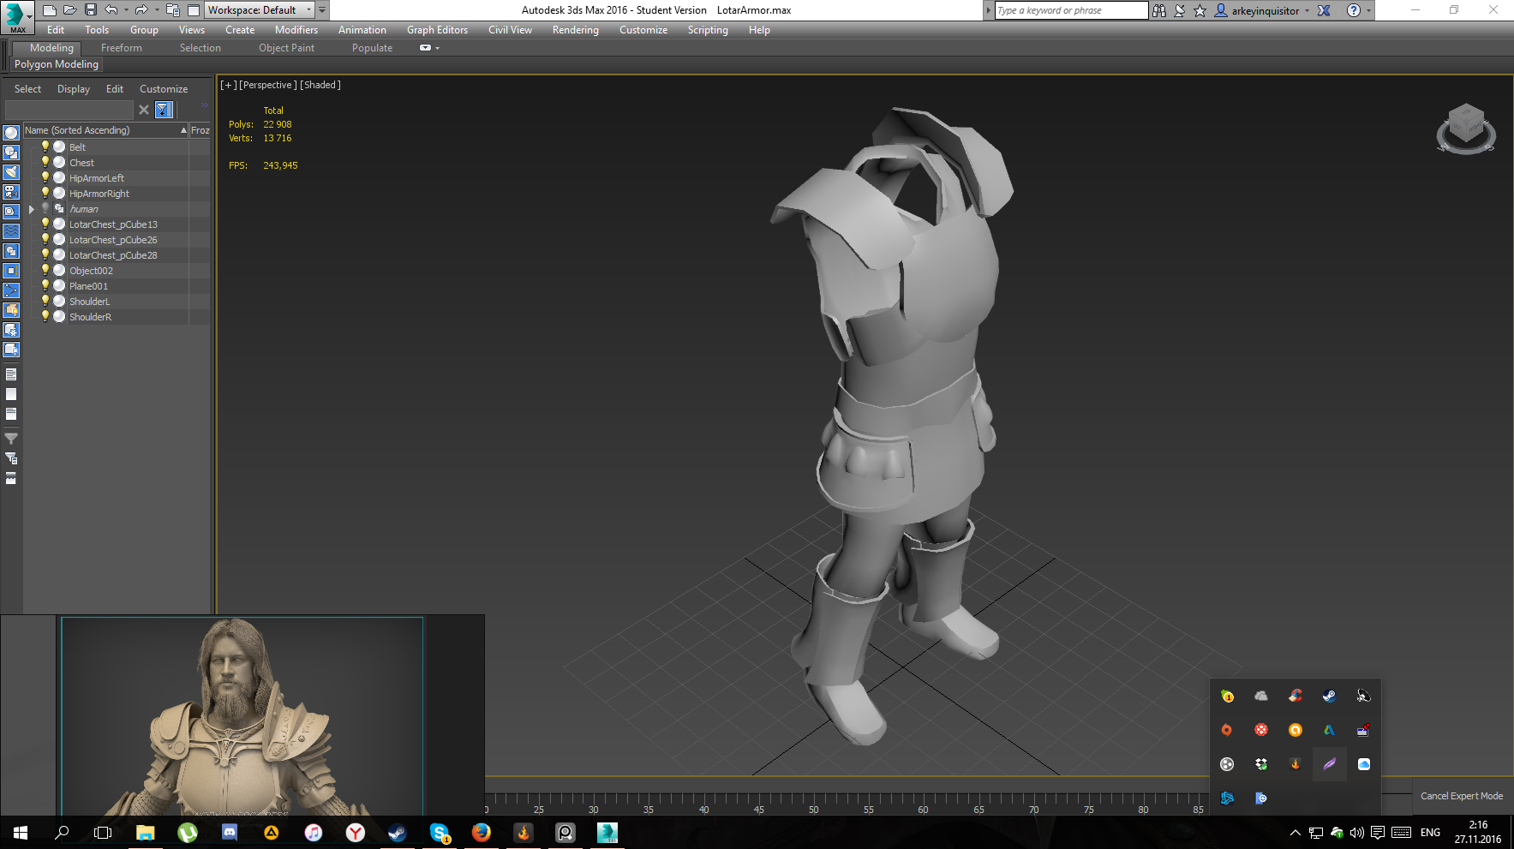1514x849 pixels.
Task: Show the human group with its lightbulb
Action: [45, 208]
